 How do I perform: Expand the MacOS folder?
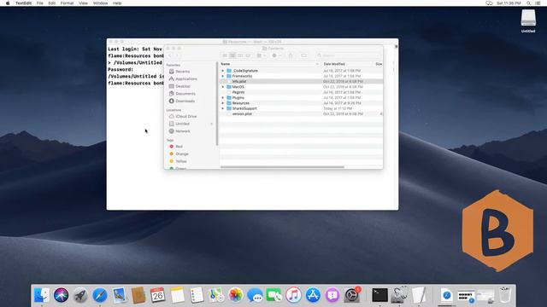223,87
